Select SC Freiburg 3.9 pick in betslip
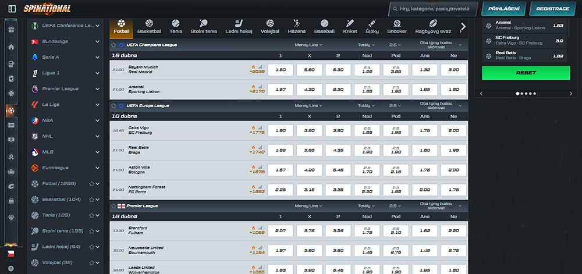 pyautogui.click(x=524, y=41)
